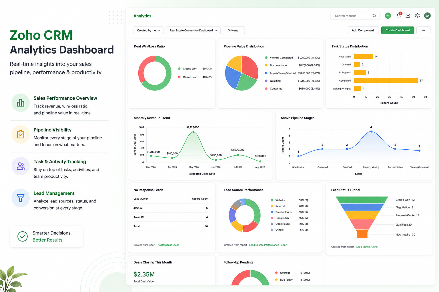Click the Others legend dot
This screenshot has height=292, width=439.
[272, 230]
